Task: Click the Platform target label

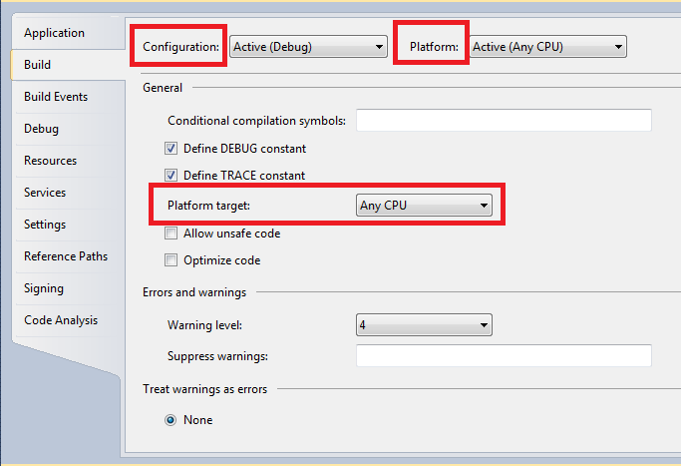Action: coord(209,206)
